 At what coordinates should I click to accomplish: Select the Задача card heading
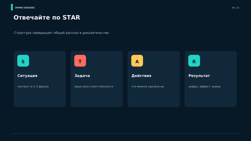point(82,76)
